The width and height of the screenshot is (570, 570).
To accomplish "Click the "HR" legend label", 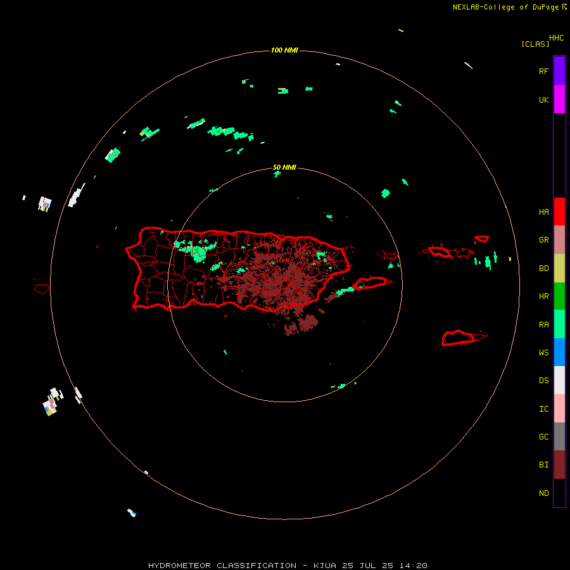I will [544, 296].
